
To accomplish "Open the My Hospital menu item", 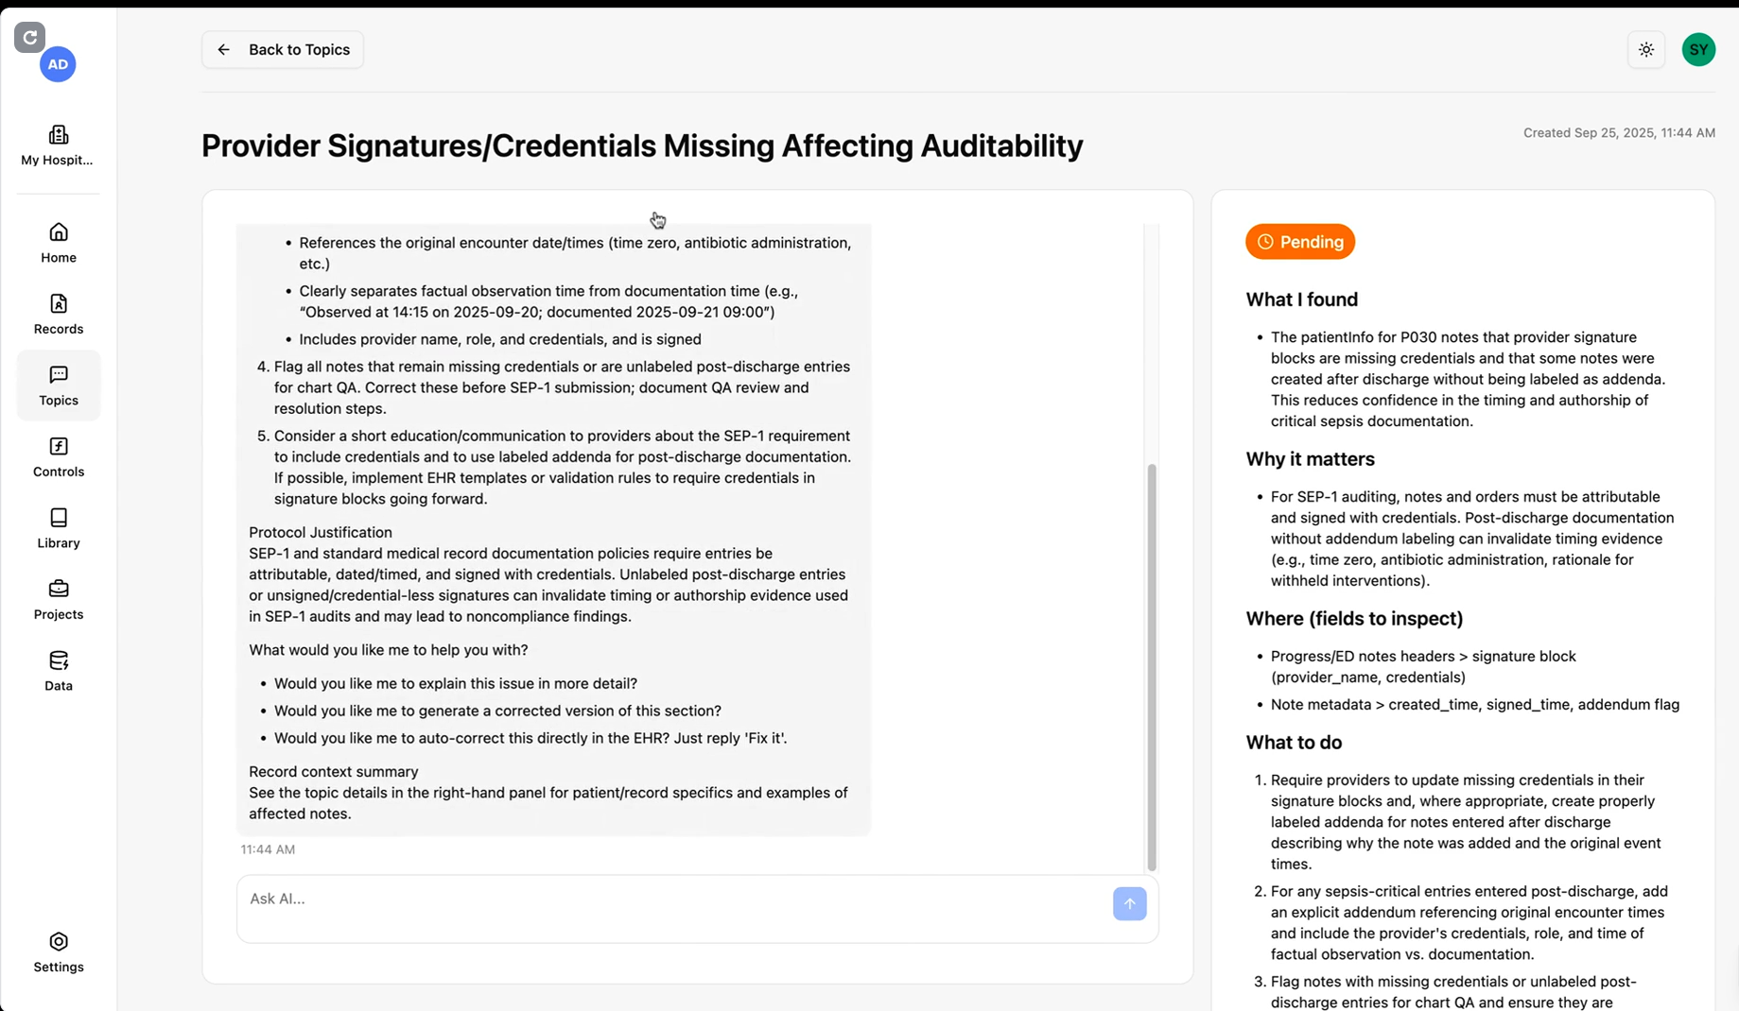I will click(x=58, y=146).
